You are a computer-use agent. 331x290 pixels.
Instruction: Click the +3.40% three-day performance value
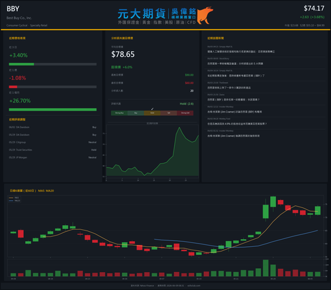pos(19,55)
